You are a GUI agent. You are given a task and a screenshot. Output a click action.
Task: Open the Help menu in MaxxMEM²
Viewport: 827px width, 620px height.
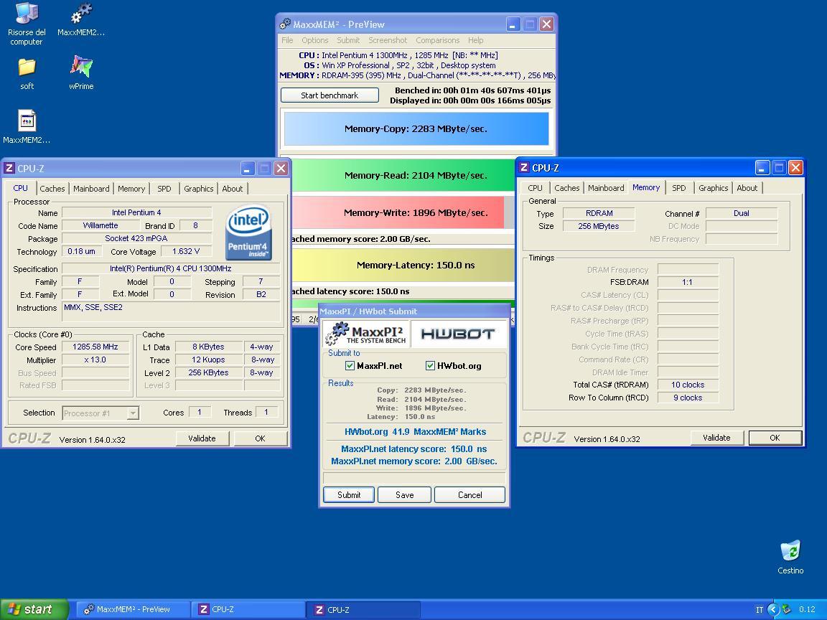(476, 40)
